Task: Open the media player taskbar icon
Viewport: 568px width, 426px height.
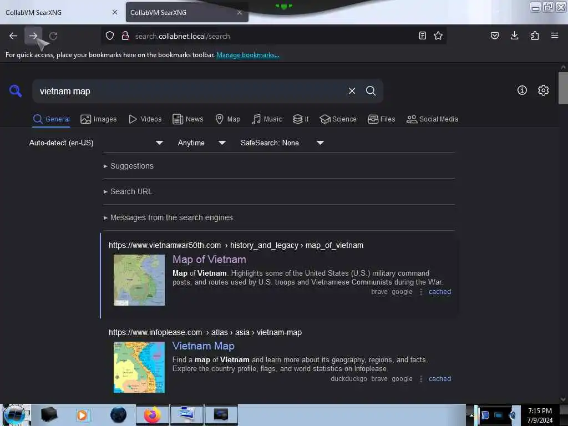Action: tap(82, 415)
